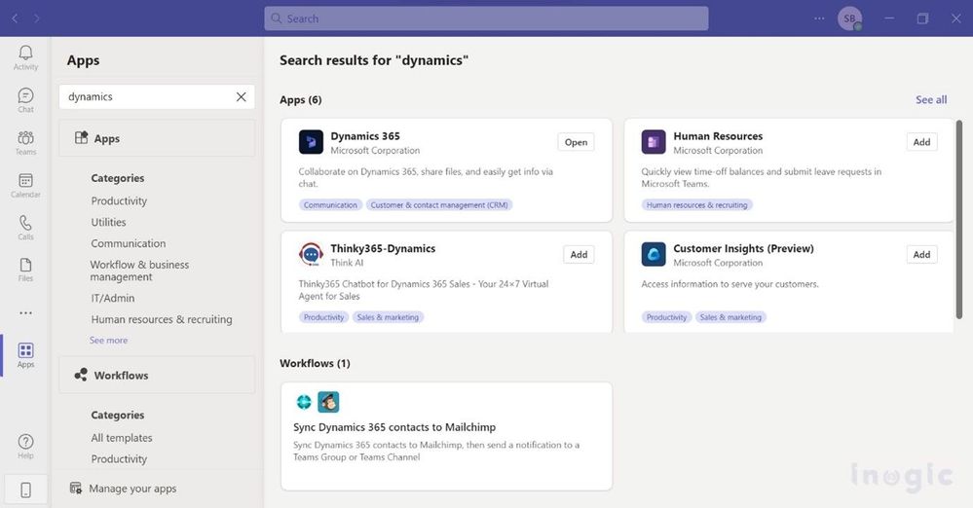Click the Human Resources app logo

(654, 142)
